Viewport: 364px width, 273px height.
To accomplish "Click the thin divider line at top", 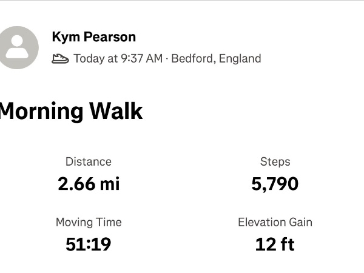I will (x=182, y=1).
